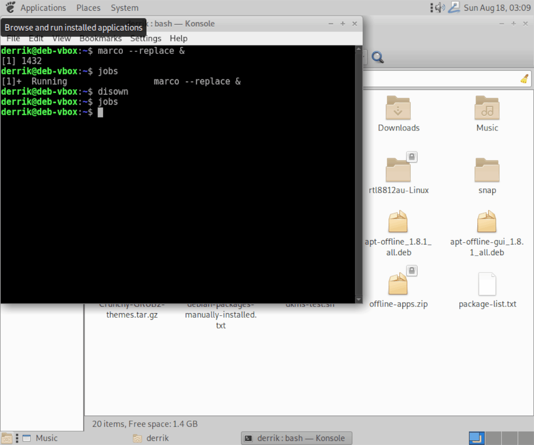The image size is (534, 445).
Task: Open the Applications menu
Action: [x=43, y=8]
